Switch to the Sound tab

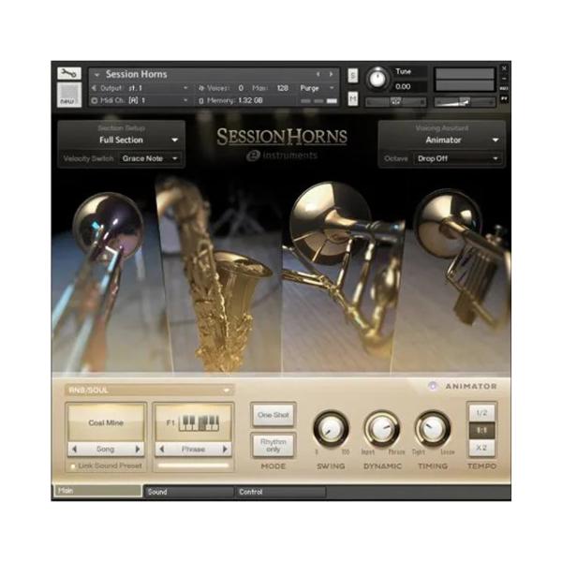coord(188,492)
